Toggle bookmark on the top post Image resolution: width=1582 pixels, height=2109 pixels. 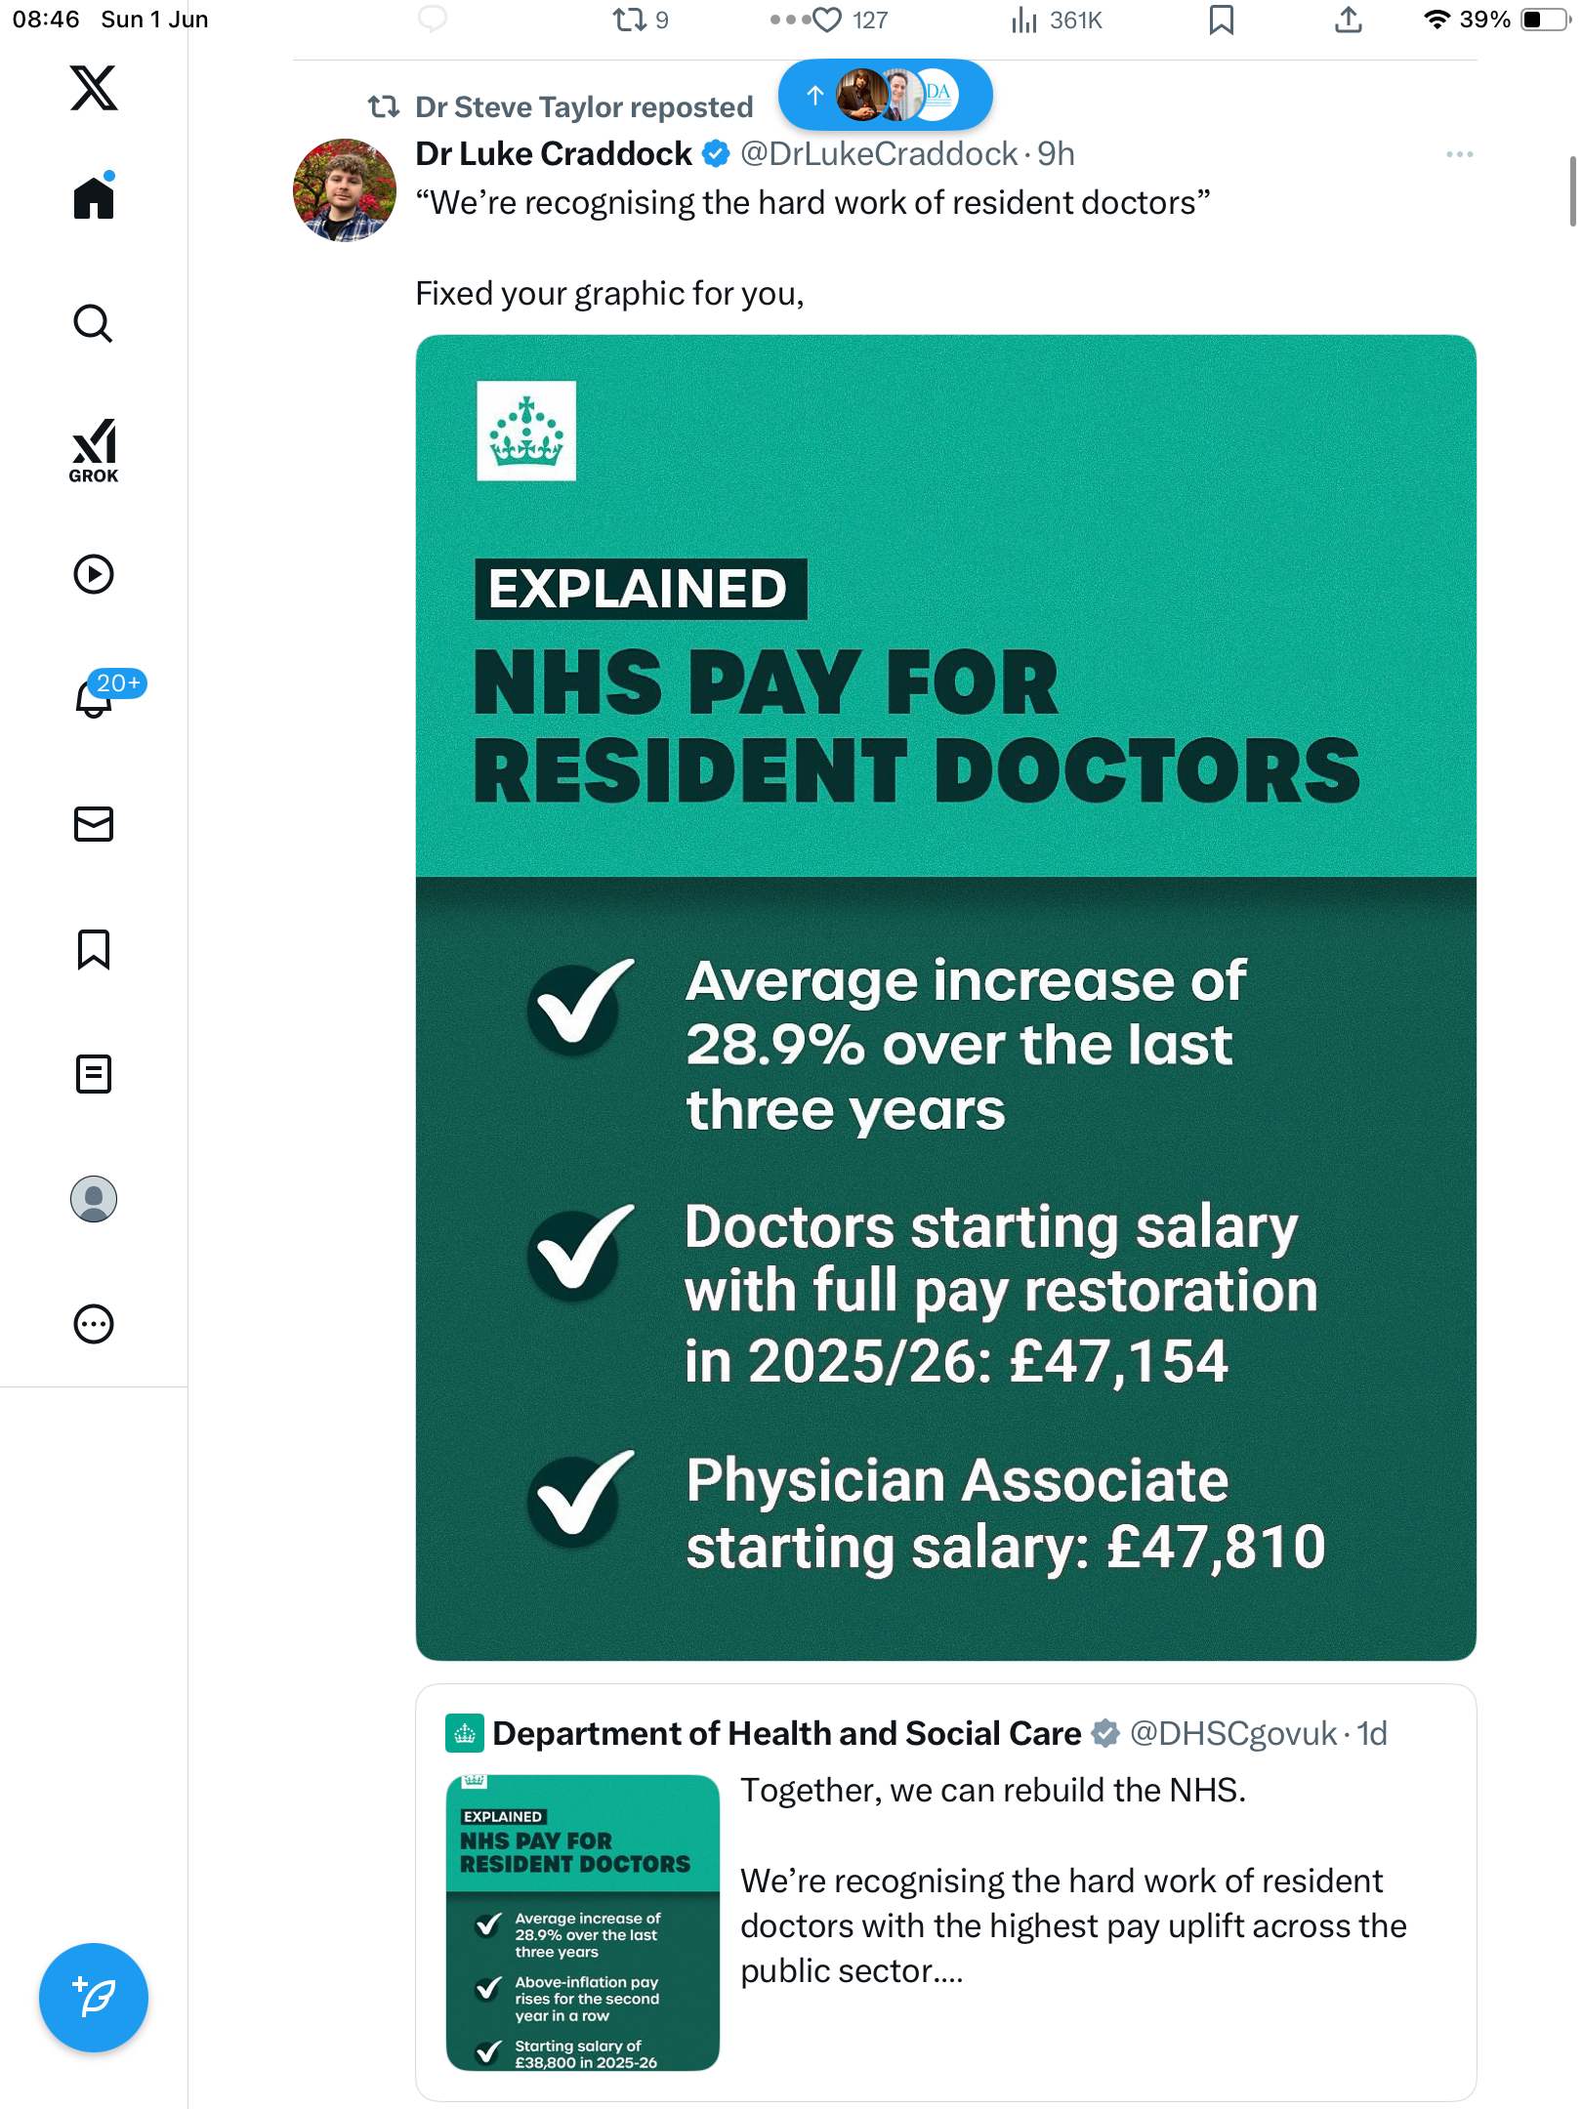click(x=1221, y=20)
